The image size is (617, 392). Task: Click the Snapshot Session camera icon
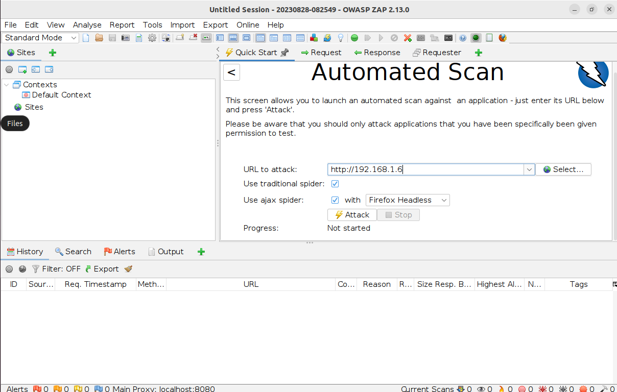(x=125, y=38)
